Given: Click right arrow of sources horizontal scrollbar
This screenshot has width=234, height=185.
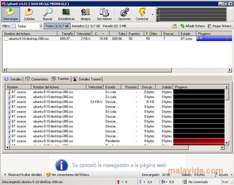Looking at the screenshot, I should point(222,147).
